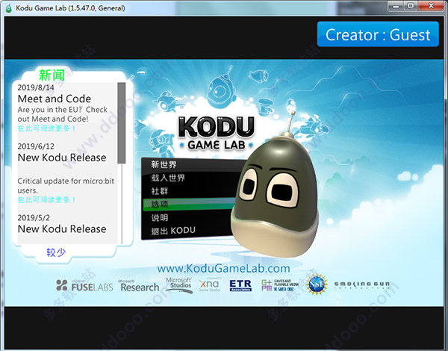448x351 pixels.
Task: Click the XNA Game Studio logo
Action: 209,285
